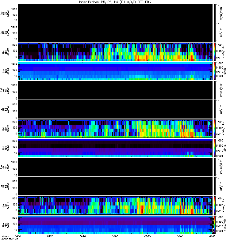Screen dimensions: 230x245
Task: Click the 'tha fbk edc12' panel label
Action: (x=6, y=52)
